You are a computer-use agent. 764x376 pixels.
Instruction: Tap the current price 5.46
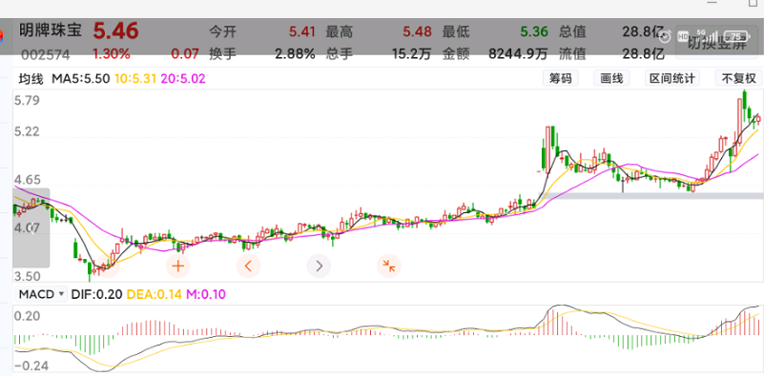click(x=116, y=31)
